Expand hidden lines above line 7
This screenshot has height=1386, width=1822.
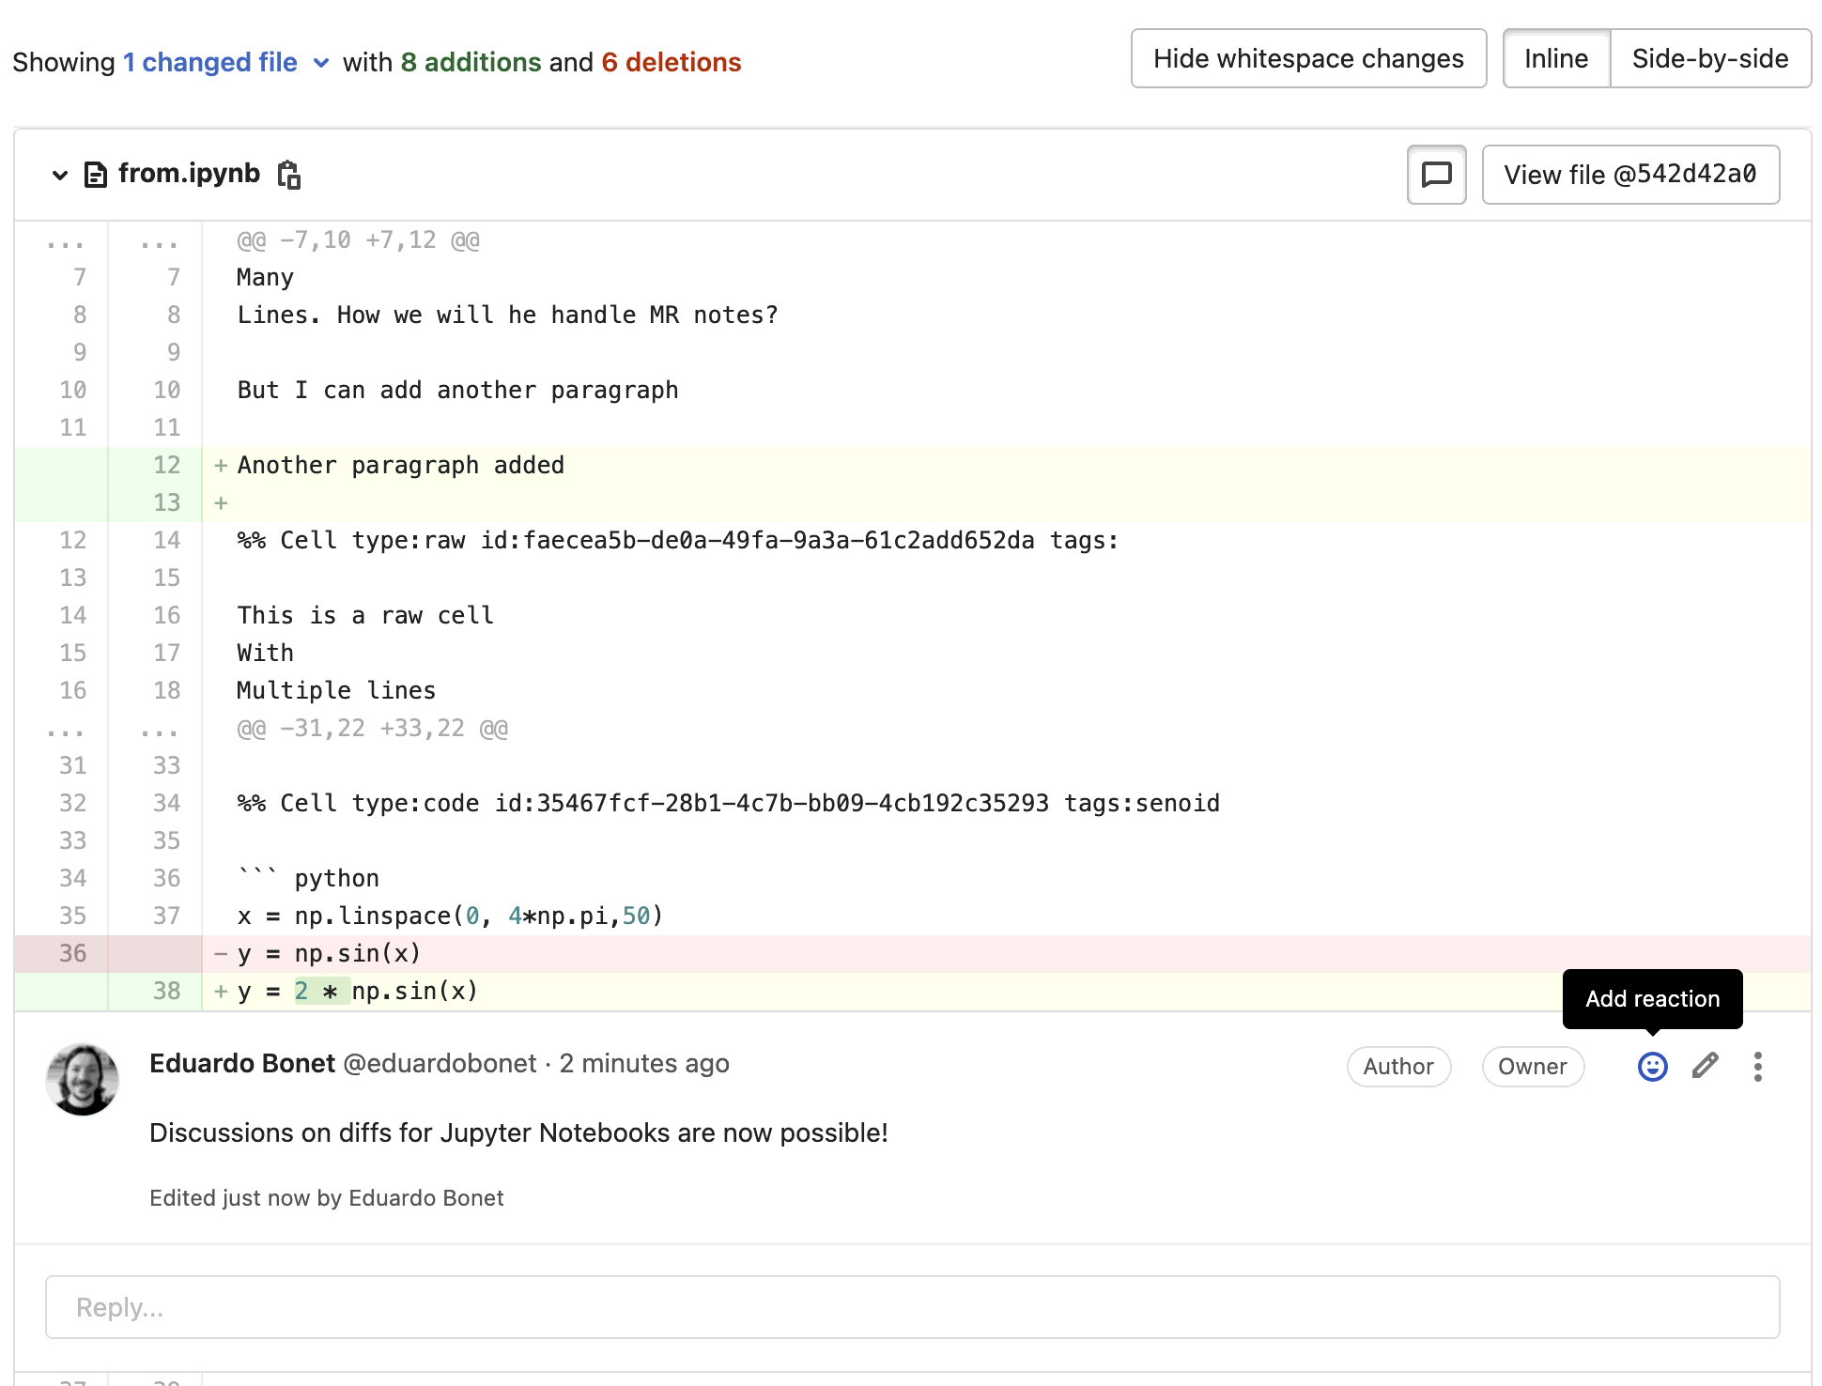point(63,241)
